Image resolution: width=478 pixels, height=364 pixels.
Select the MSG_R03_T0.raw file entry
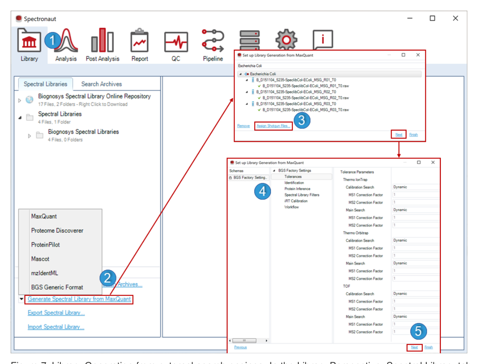[306, 110]
